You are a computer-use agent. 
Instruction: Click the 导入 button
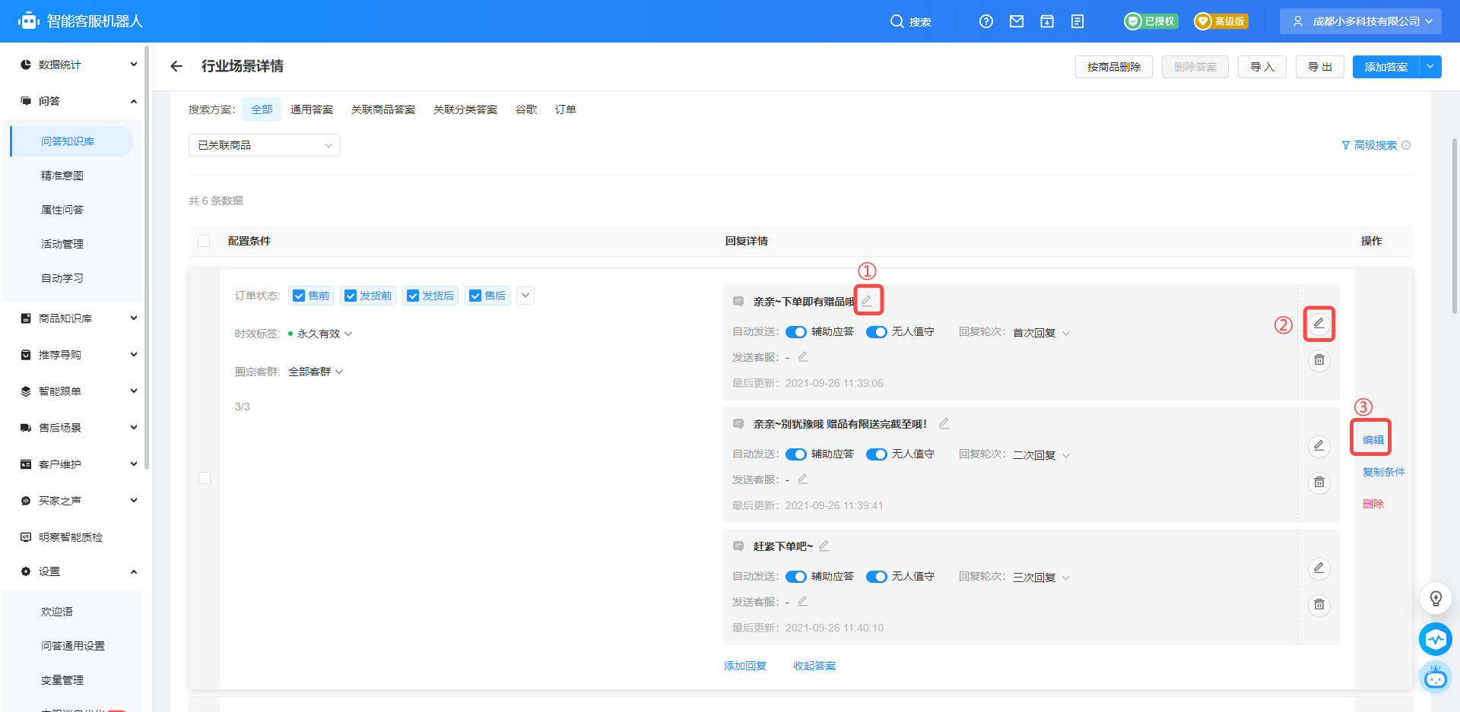[x=1262, y=67]
